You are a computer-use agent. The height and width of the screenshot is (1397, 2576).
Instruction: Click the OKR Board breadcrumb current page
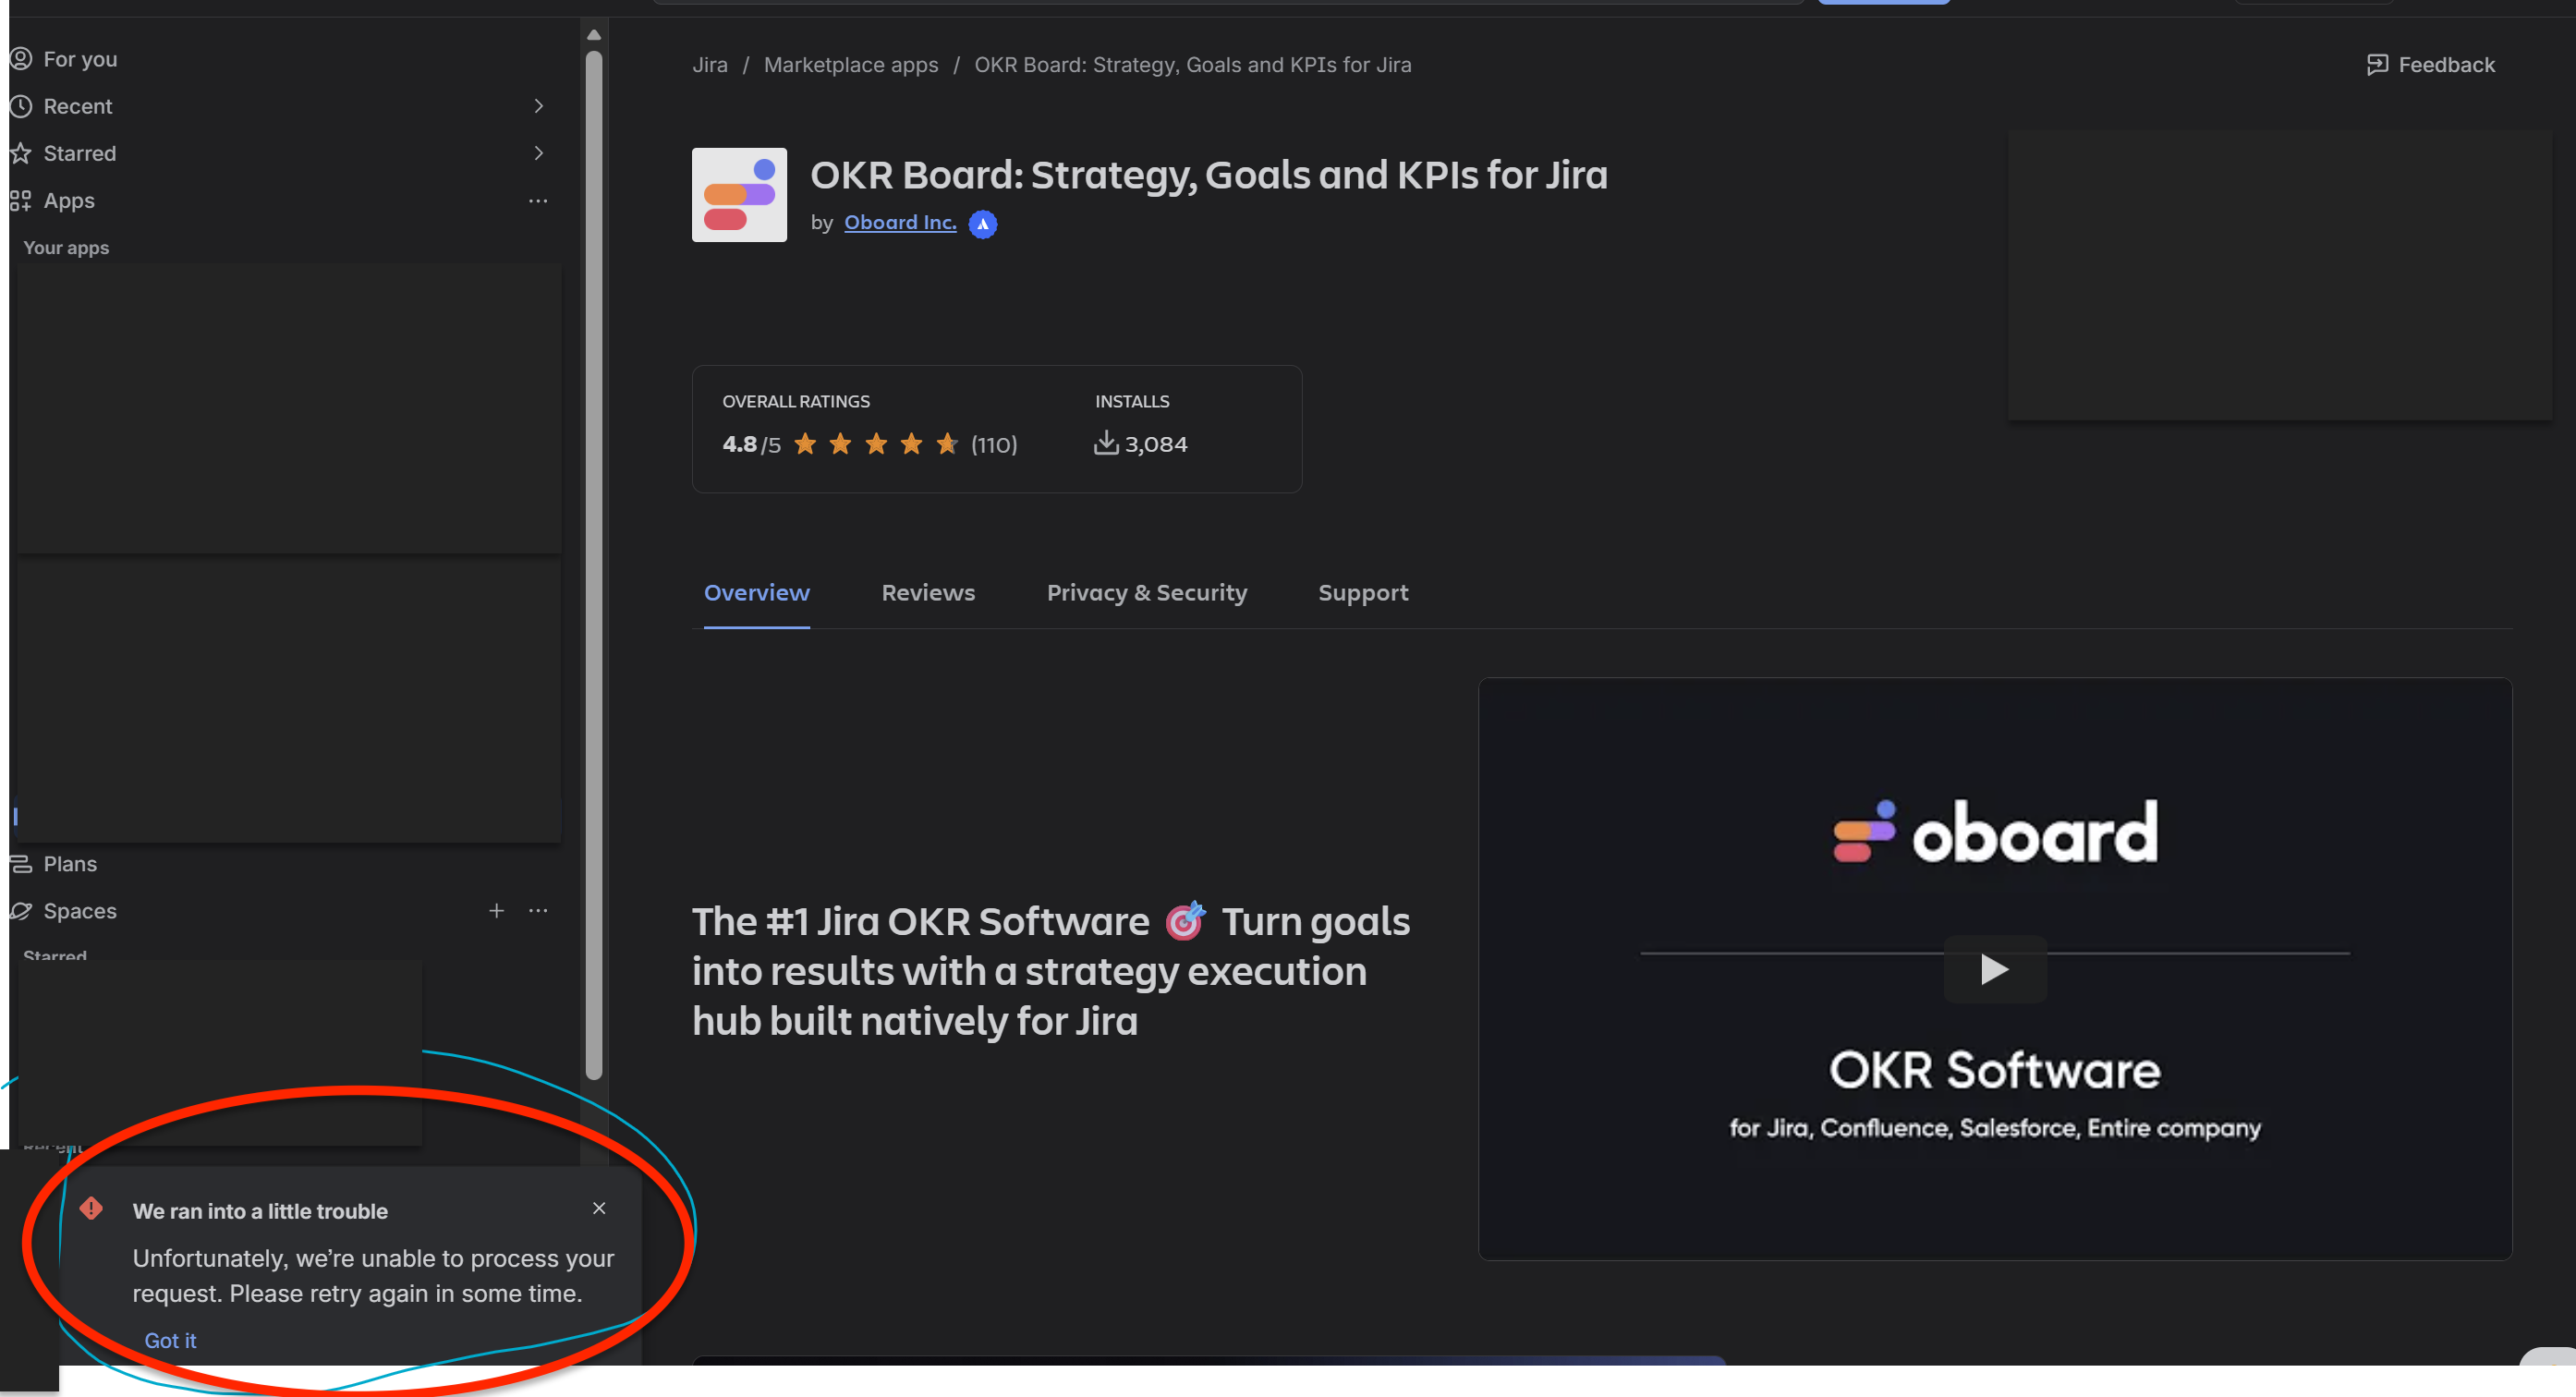pyautogui.click(x=1193, y=65)
